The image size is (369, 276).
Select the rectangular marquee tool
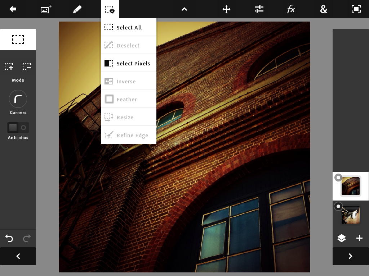click(x=18, y=40)
